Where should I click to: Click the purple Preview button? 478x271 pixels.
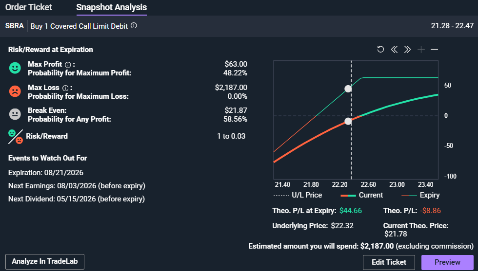click(447, 262)
